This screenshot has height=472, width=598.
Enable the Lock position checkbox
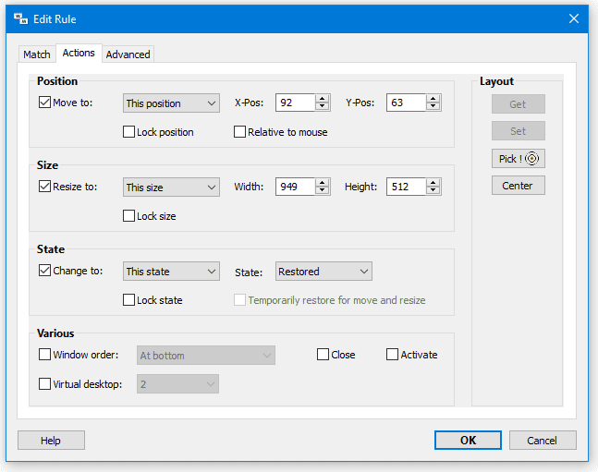129,132
